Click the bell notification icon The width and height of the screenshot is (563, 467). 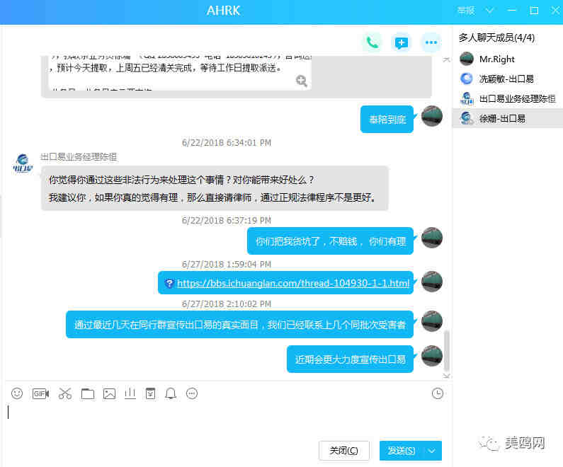click(x=171, y=393)
